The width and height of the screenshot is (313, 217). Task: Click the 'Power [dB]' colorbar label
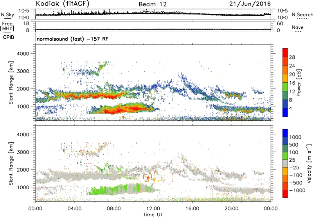(299, 83)
